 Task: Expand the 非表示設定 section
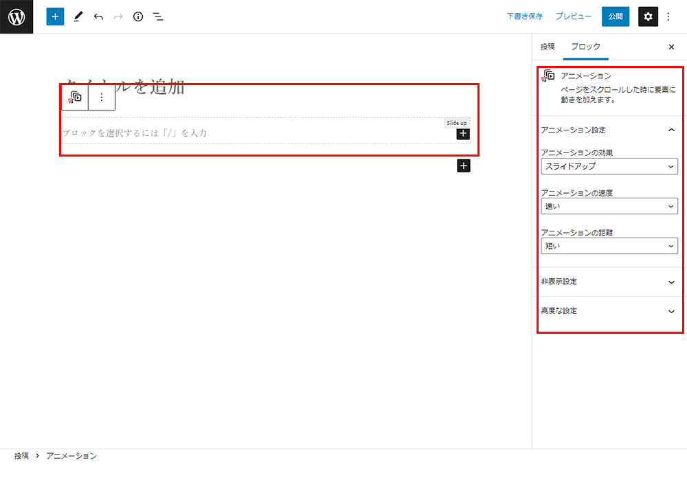point(609,282)
